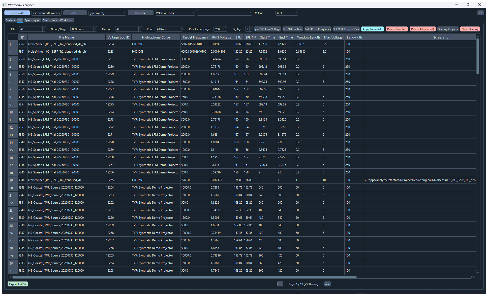Screen dimensions: 488x294
Task: Click Analyse SPL from Voltage button
Action: pos(267,29)
